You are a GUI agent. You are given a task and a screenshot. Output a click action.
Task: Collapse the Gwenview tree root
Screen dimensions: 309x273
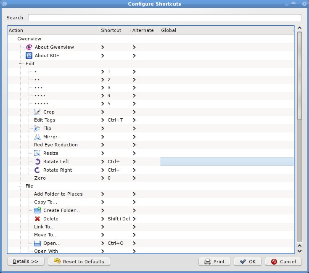pos(12,39)
